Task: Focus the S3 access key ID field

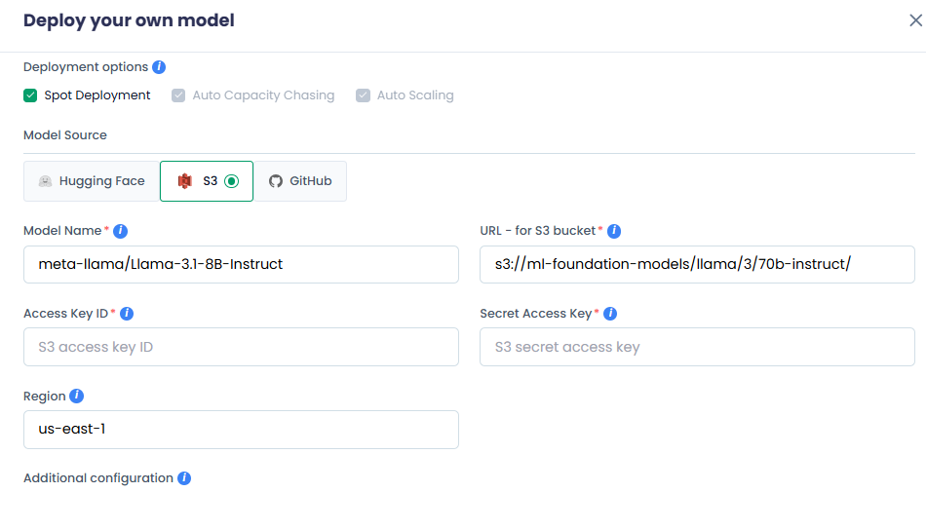Action: 241,347
